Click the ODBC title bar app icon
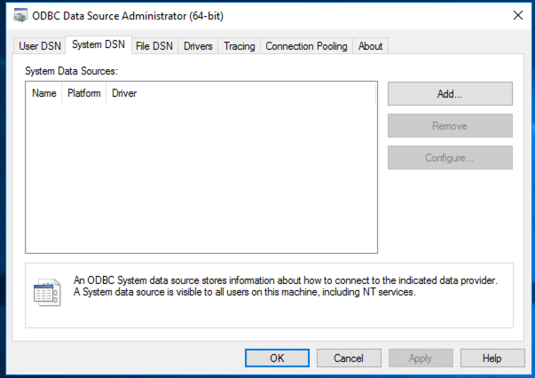This screenshot has width=535, height=378. (x=20, y=15)
